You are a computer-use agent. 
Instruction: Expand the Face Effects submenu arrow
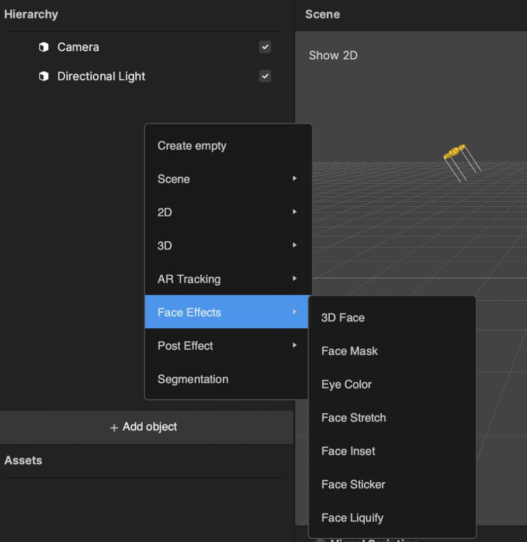[294, 312]
